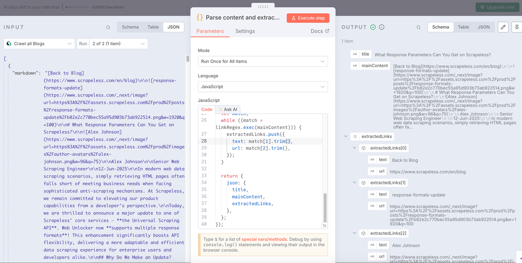Click the pencil edit output icon
This screenshot has width=522, height=263.
[503, 27]
